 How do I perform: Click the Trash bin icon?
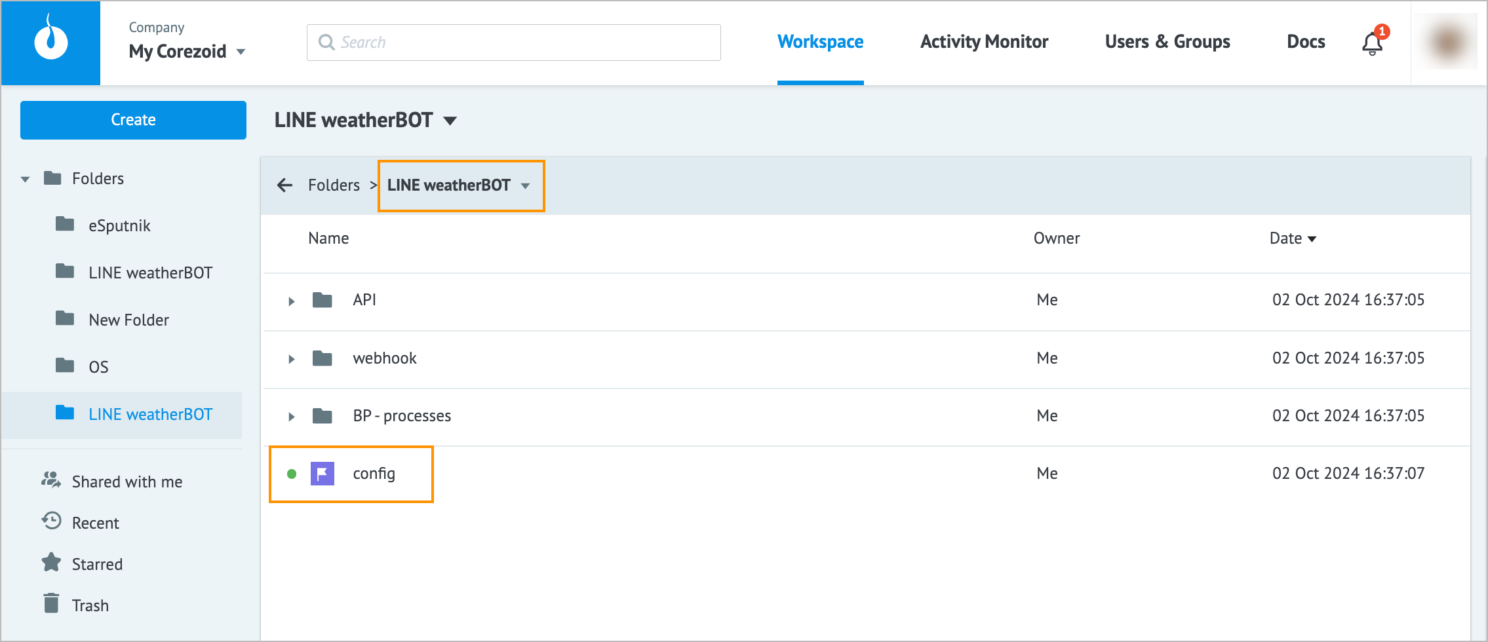coord(51,603)
